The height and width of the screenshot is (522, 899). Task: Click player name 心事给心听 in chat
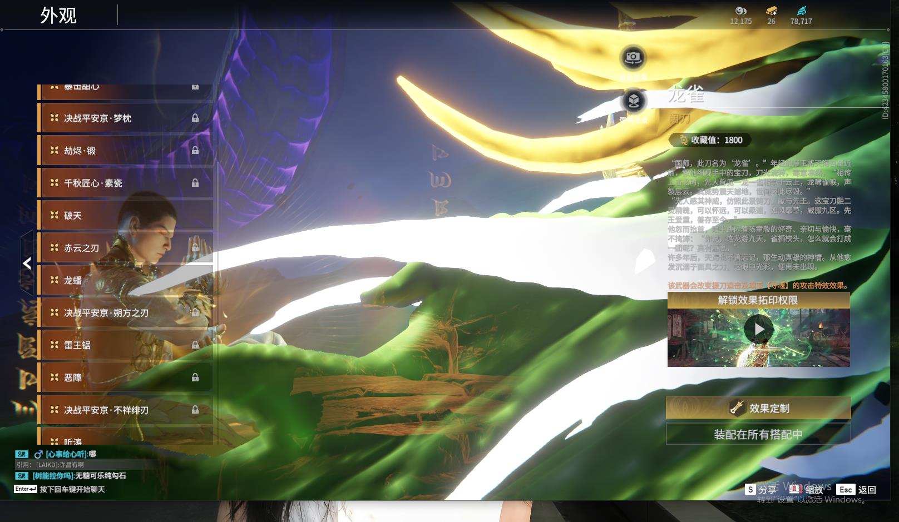point(67,454)
